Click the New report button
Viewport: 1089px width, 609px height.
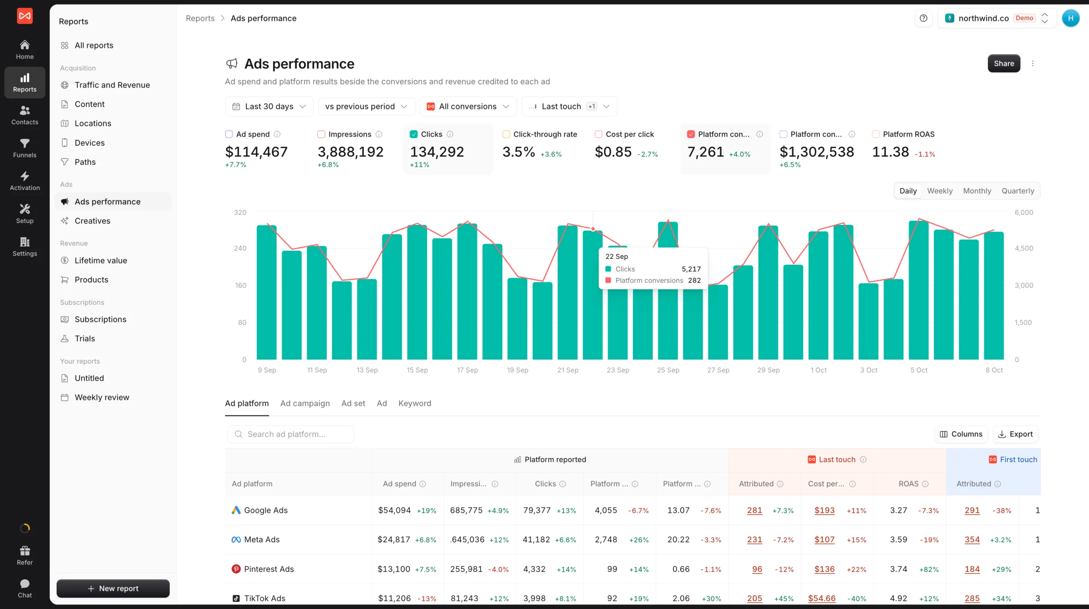coord(113,588)
